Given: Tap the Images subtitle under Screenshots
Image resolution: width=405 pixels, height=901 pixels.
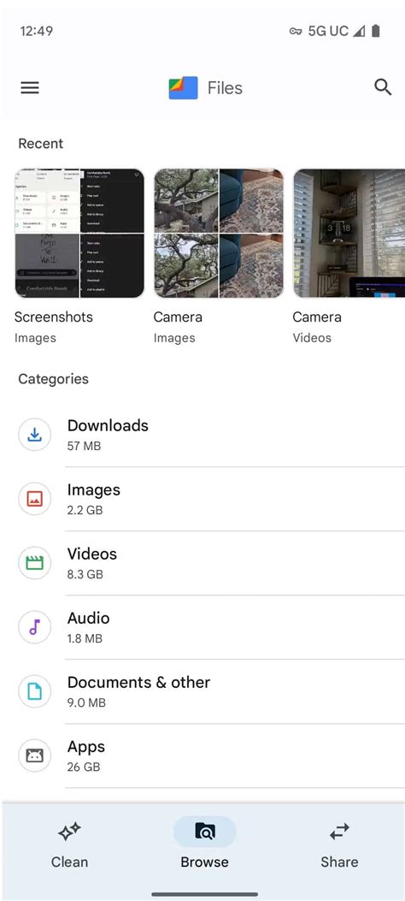Looking at the screenshot, I should (x=35, y=338).
